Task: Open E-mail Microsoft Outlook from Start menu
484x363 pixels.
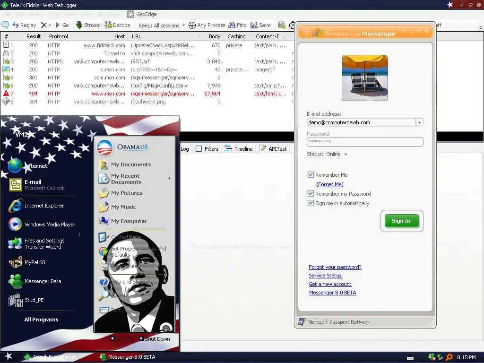Action: click(x=37, y=185)
